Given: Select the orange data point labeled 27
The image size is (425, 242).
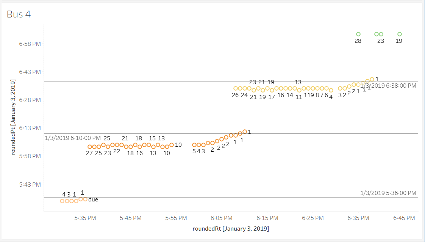Looking at the screenshot, I should [x=90, y=147].
